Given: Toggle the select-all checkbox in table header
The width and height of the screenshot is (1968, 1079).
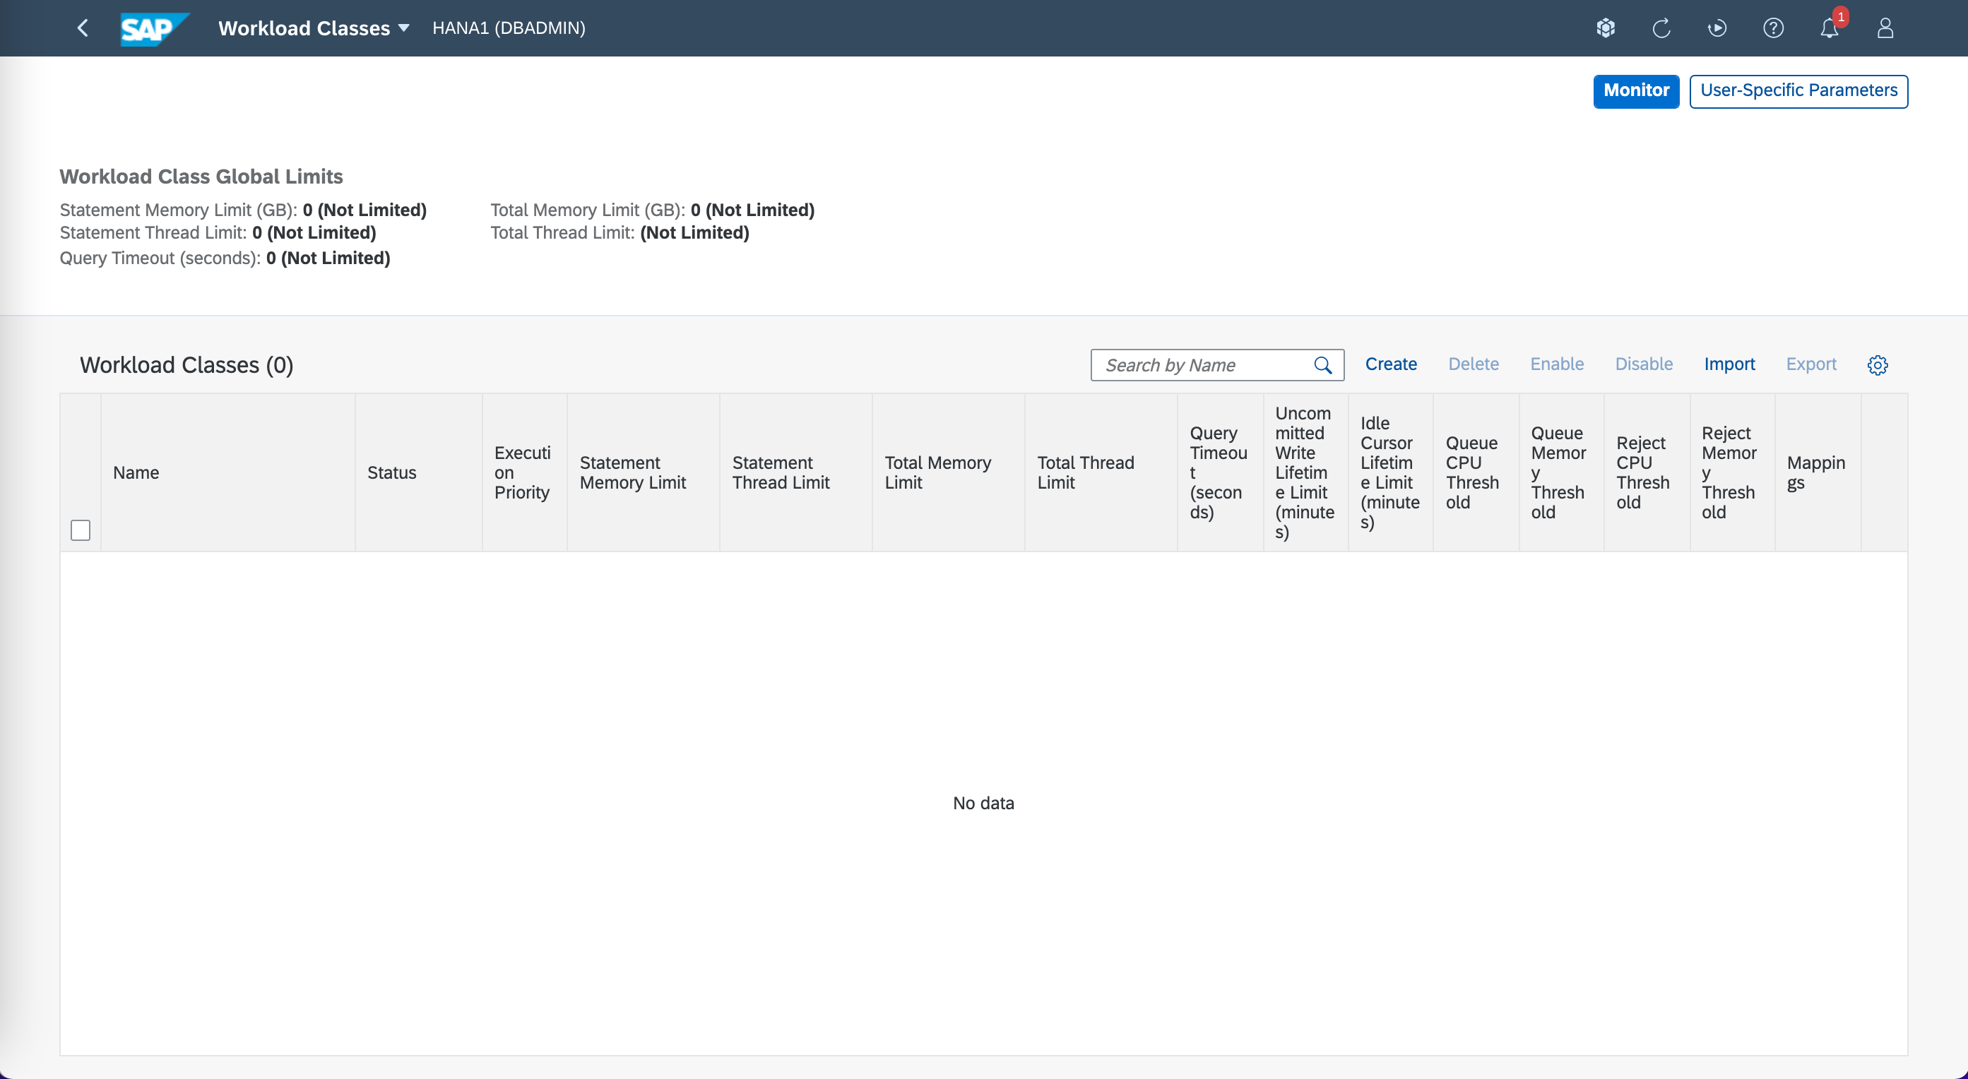Looking at the screenshot, I should (x=81, y=530).
